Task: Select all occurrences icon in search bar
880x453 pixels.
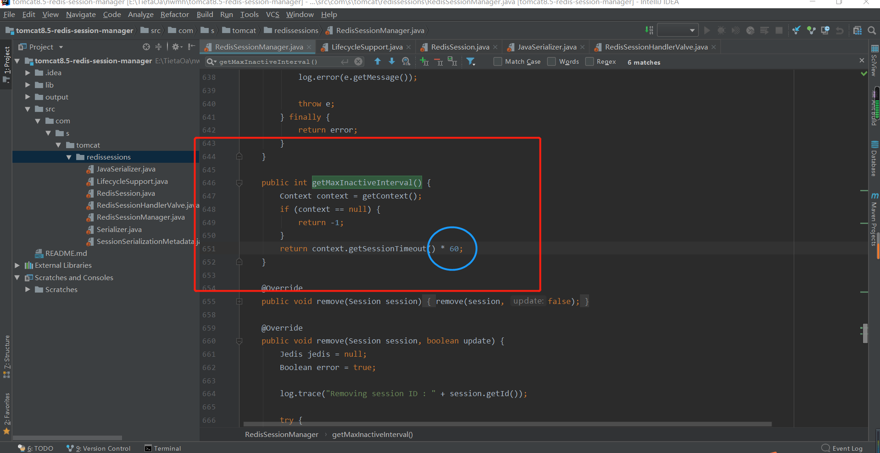Action: click(453, 61)
